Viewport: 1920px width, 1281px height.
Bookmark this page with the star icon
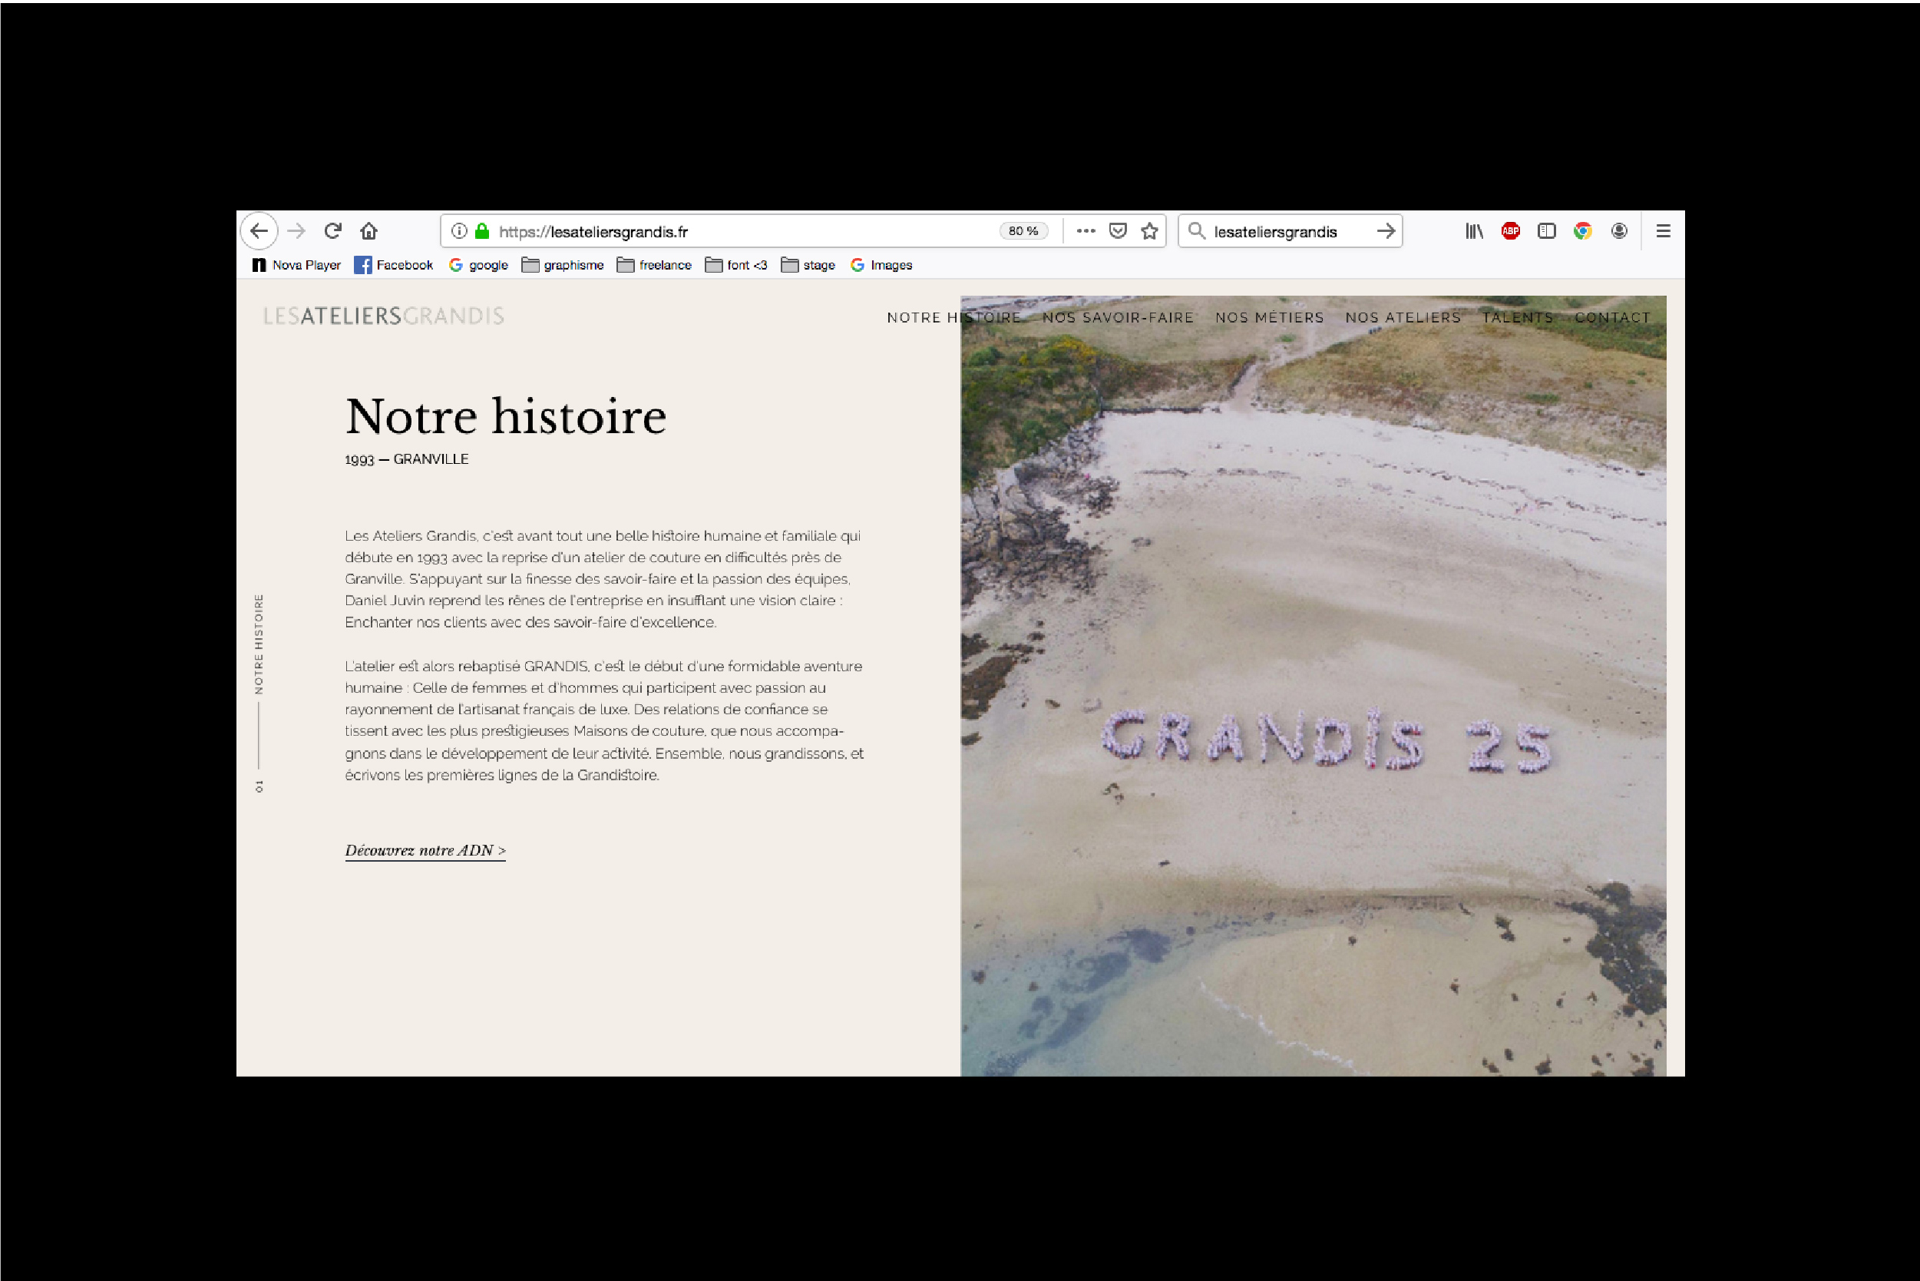(1150, 231)
